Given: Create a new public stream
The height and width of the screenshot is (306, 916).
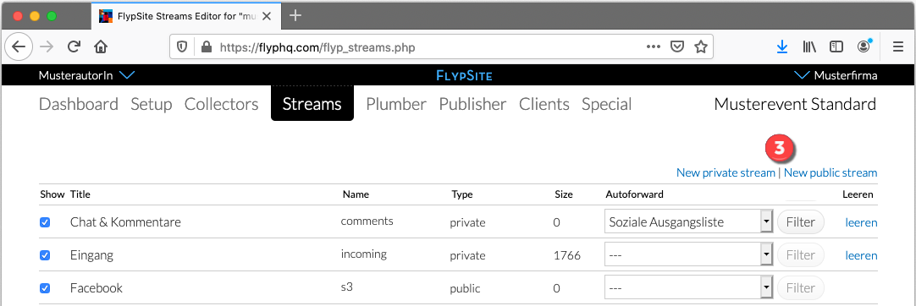Looking at the screenshot, I should [x=830, y=172].
